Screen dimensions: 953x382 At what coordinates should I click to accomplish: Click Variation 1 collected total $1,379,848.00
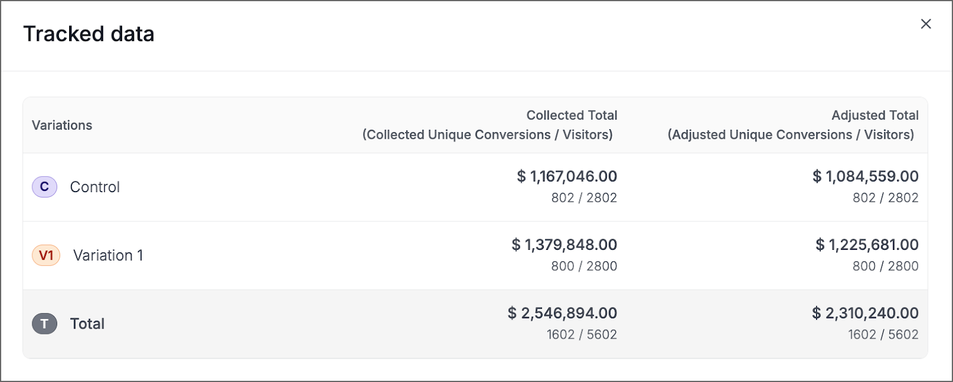pyautogui.click(x=564, y=245)
